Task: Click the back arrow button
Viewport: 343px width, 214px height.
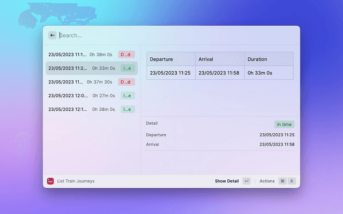Action: click(x=52, y=35)
